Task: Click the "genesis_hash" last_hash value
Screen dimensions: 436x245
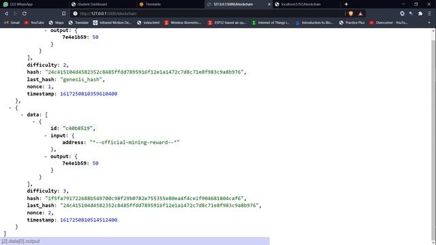Action: click(81, 80)
